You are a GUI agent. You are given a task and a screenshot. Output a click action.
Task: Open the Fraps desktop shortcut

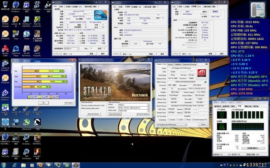point(16,35)
